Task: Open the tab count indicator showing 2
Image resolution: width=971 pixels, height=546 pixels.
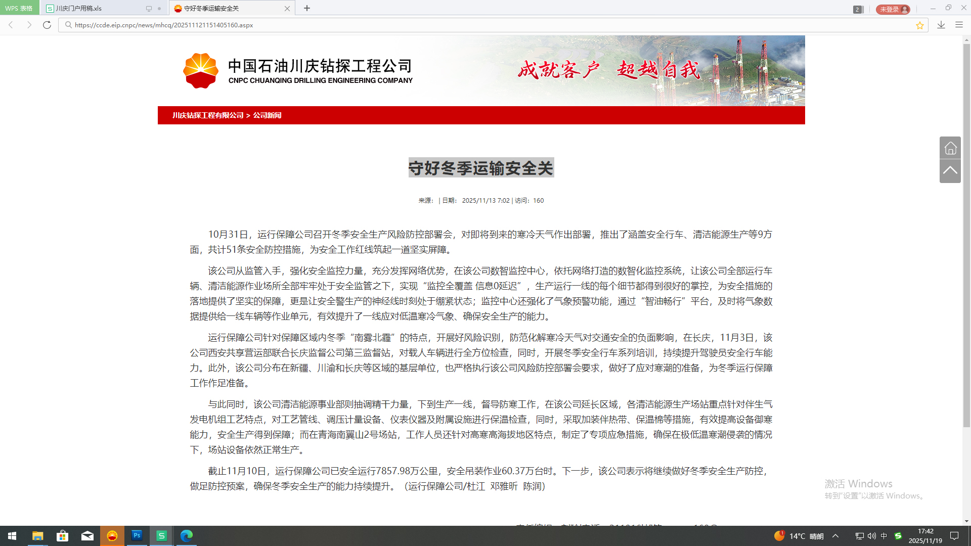Action: (x=857, y=9)
